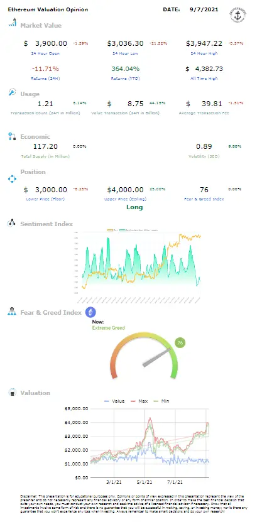
Task: Click the Usage heading
Action: tap(30, 94)
